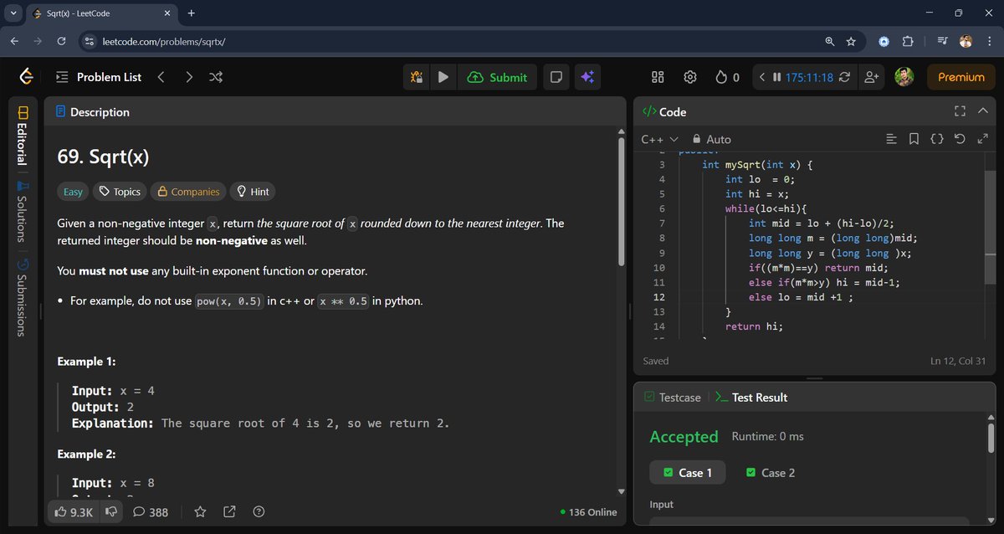Open the C++ language dropdown

click(659, 139)
